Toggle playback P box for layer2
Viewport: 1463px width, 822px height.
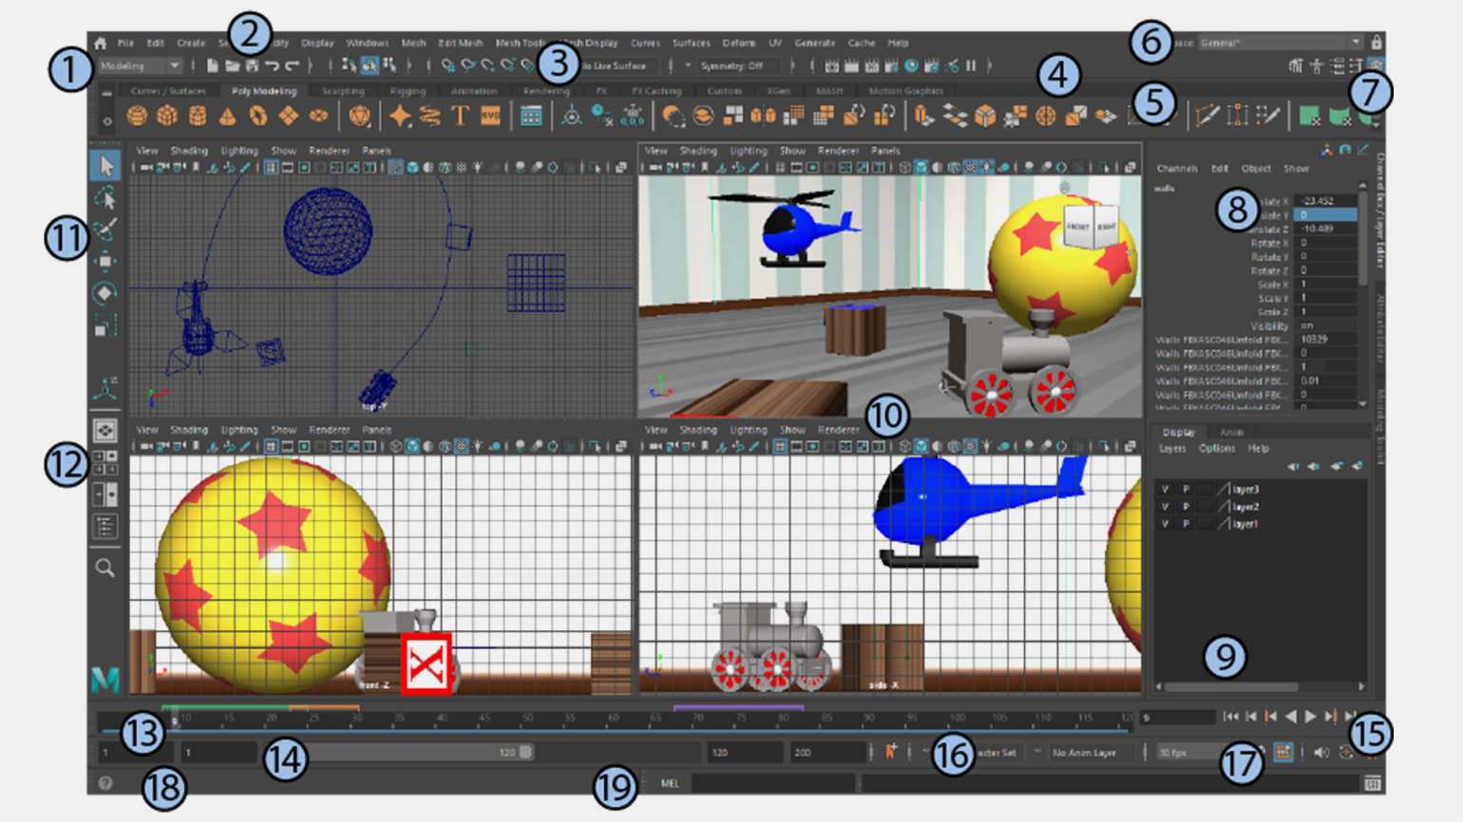1186,507
